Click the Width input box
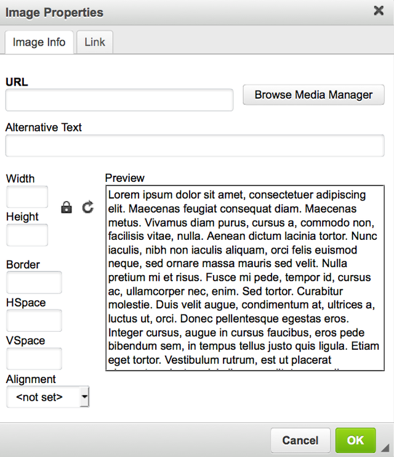Viewport: 394px width, 457px height. coord(27,197)
